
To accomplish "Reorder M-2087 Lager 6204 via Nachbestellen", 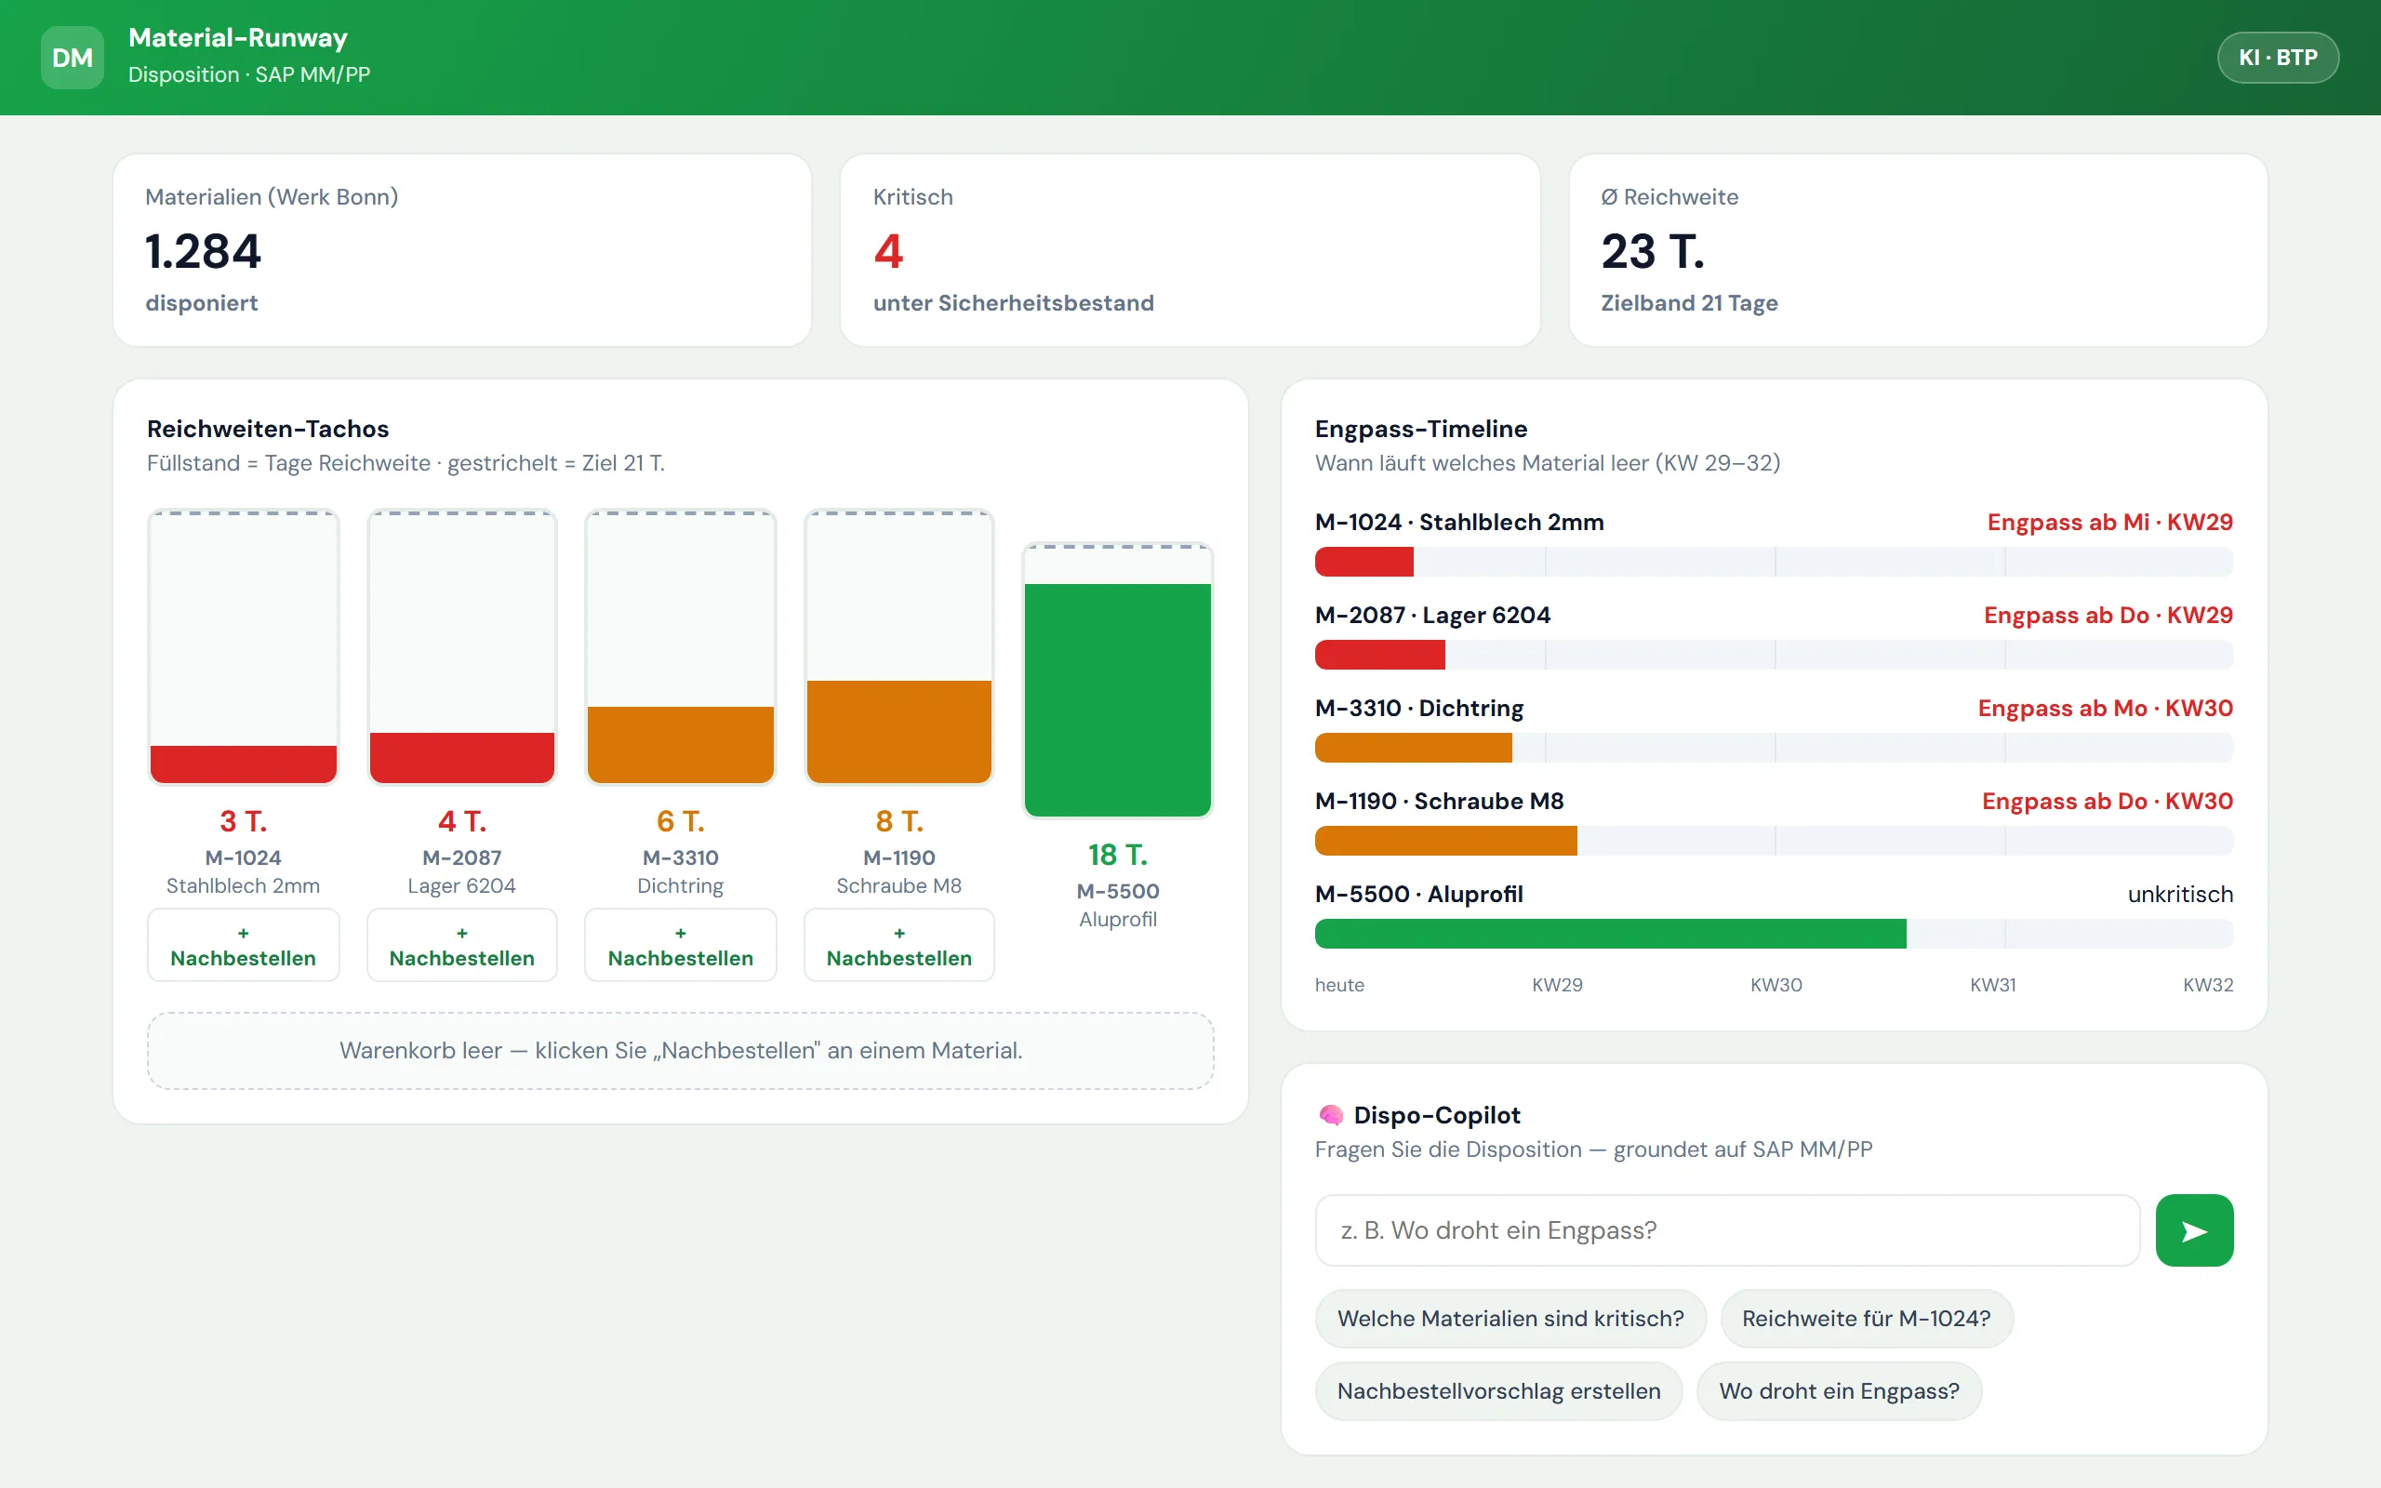I will tap(461, 945).
